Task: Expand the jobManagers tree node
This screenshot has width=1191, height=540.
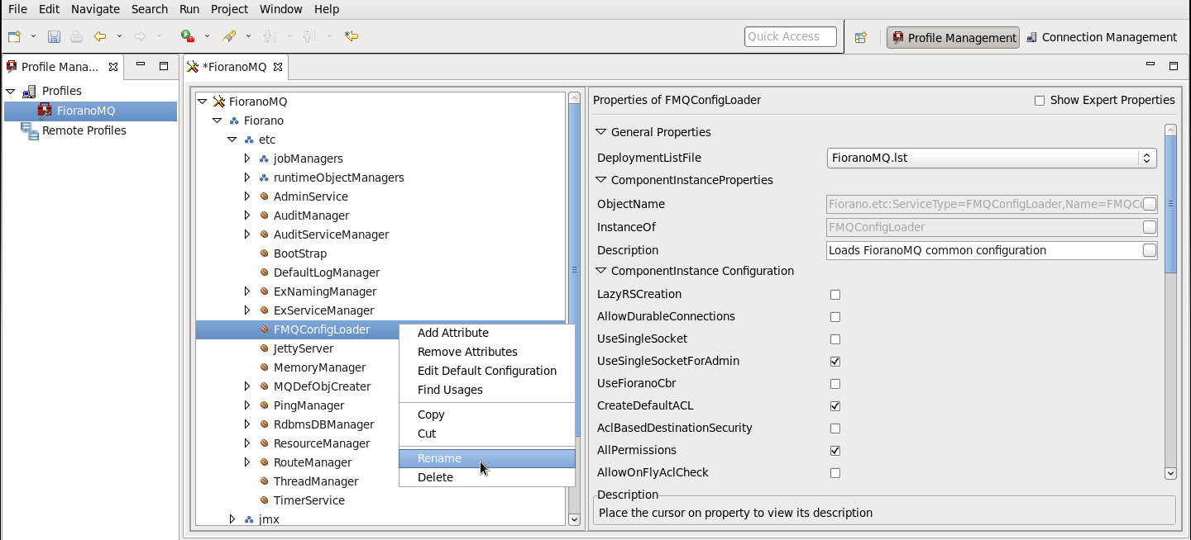Action: 247,159
